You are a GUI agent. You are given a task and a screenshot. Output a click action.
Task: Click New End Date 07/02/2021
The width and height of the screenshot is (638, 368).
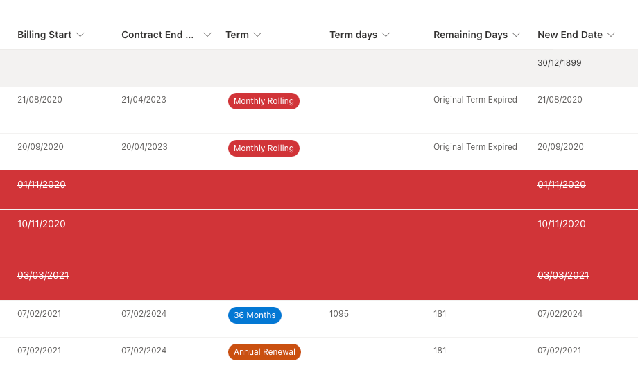click(560, 351)
